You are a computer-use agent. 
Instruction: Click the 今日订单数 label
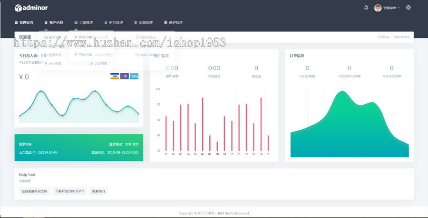point(308,76)
